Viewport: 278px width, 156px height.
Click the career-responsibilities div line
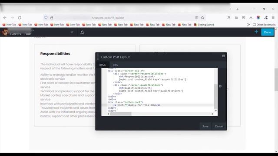(140, 74)
